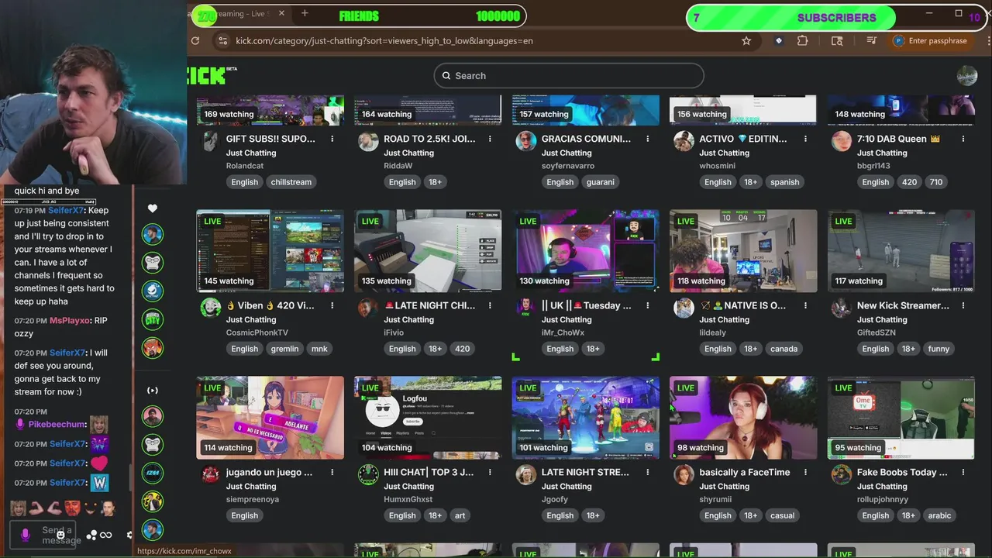
Task: Click the browser address bar URL
Action: pos(384,41)
